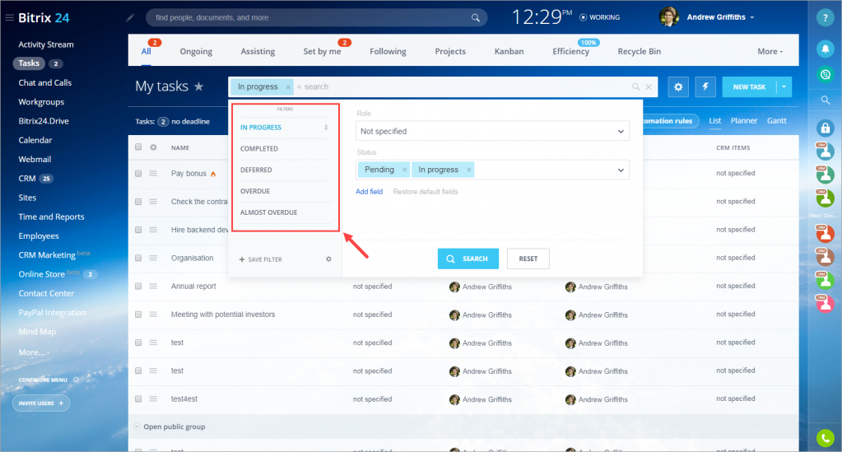The height and width of the screenshot is (452, 842).
Task: Click the green phone call button
Action: click(x=826, y=438)
